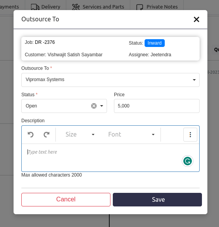Click the wrench icon for Services and Parts
The height and width of the screenshot is (227, 219).
pos(76,7)
